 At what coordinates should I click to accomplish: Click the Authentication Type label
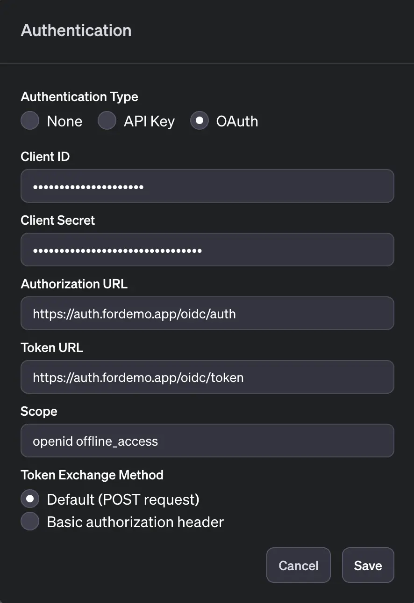79,96
